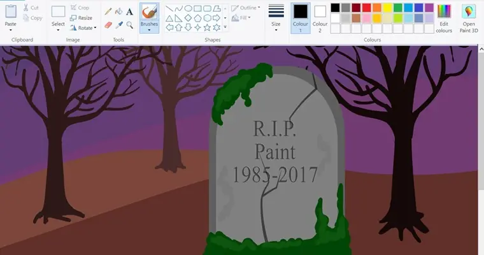Expand the Shapes gallery more arrow
Viewport: 484px width, 255px height.
[225, 27]
